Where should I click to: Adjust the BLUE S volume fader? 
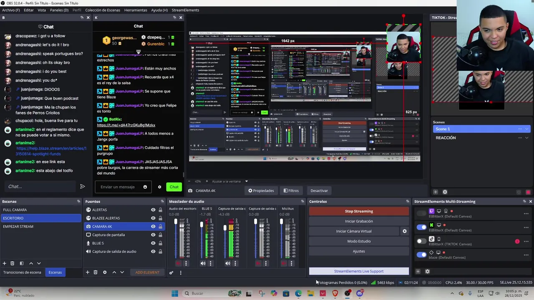202,225
